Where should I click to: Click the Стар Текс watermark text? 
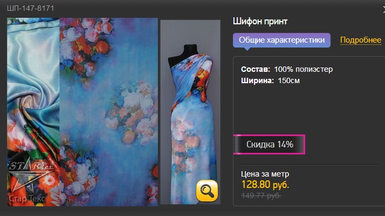pos(27,198)
